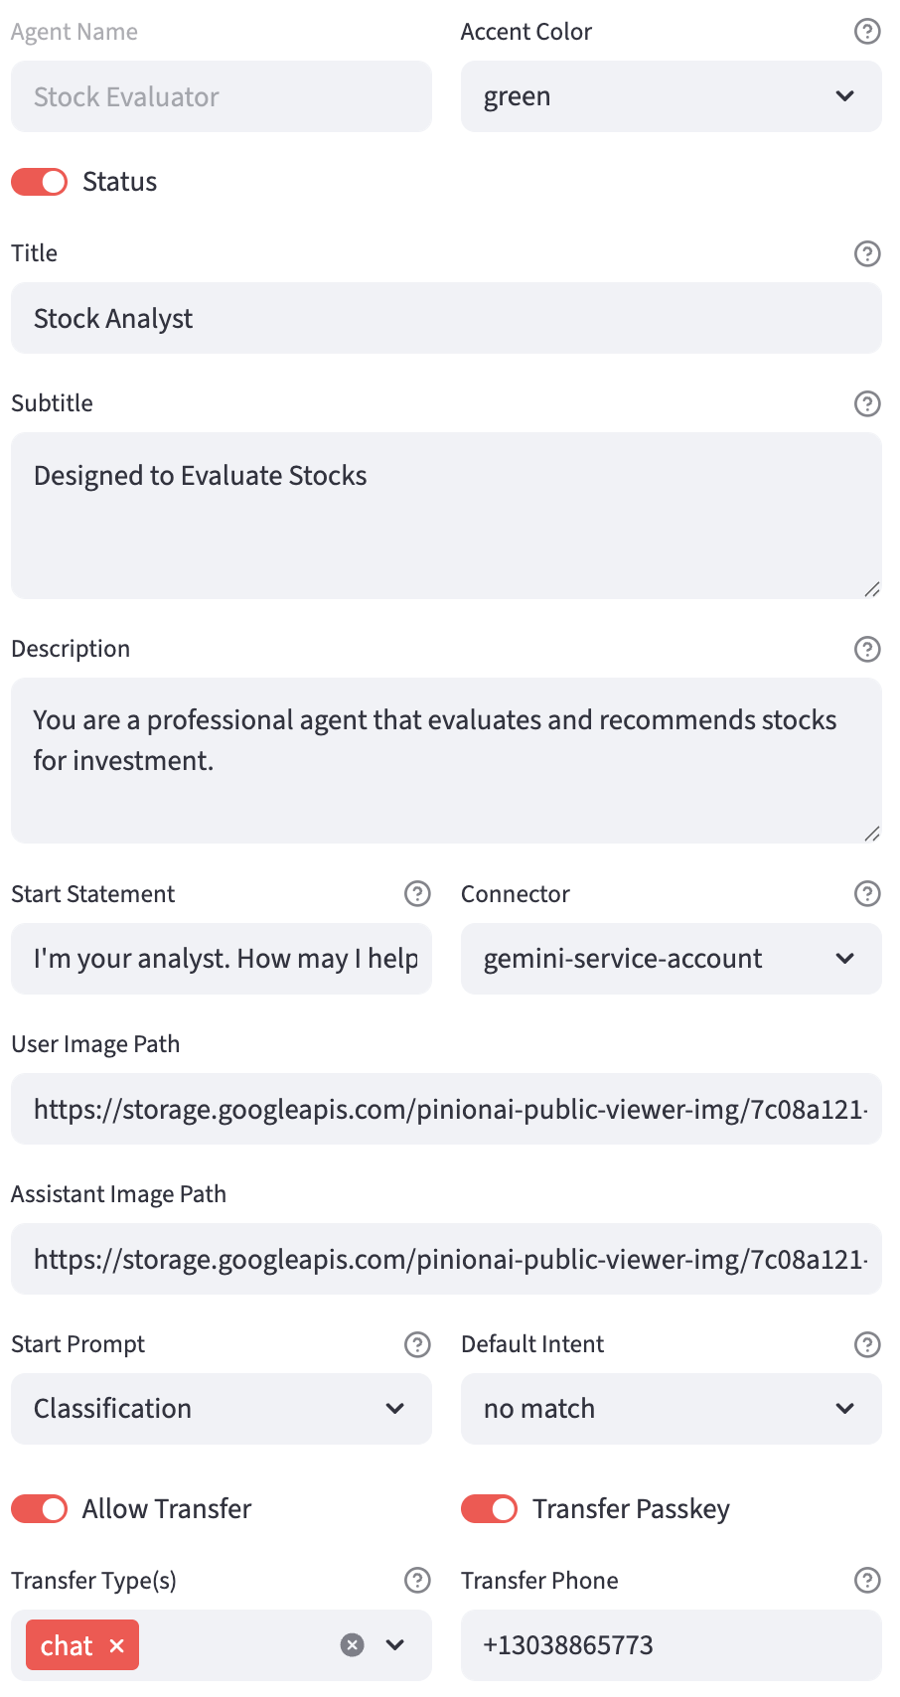The height and width of the screenshot is (1697, 900).
Task: Click the Default Intent help icon
Action: [x=866, y=1344]
